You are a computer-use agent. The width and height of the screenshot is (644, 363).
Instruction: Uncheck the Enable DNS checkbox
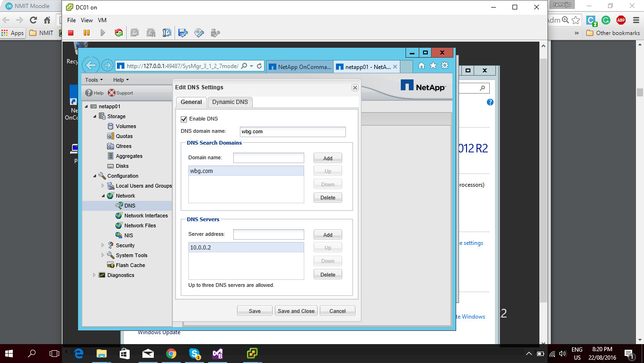click(x=184, y=119)
